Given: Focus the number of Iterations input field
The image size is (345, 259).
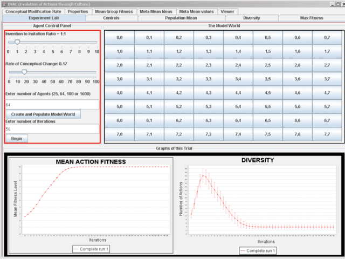Looking at the screenshot, I should 52,129.
